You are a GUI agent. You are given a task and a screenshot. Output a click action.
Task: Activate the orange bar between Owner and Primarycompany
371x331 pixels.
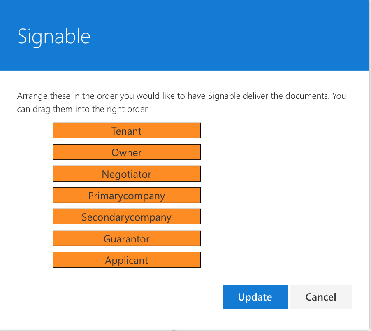pos(127,174)
